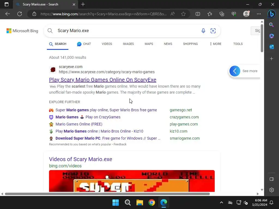Toggle split screen view
The width and height of the screenshot is (279, 209).
pos(198,14)
